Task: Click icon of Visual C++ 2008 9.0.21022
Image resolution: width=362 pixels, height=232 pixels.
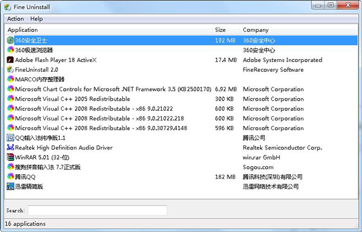Action: 10,108
